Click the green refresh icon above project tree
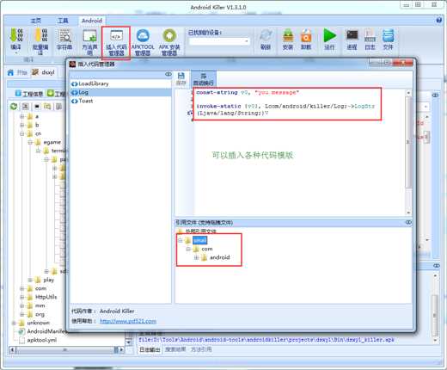This screenshot has height=370, width=447. [x=14, y=107]
